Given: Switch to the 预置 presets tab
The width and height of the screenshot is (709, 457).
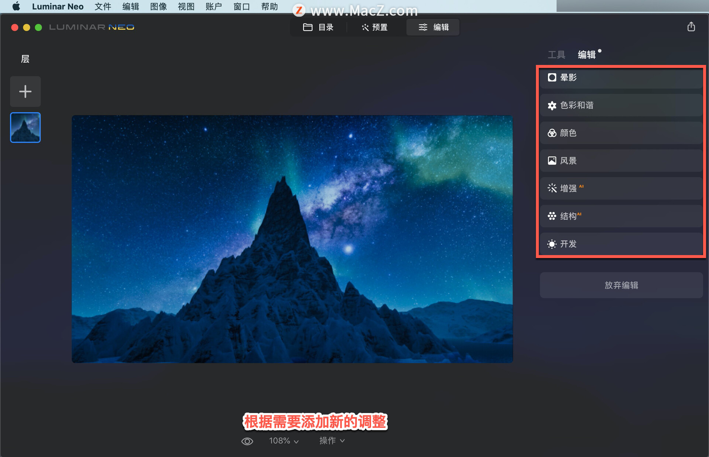Looking at the screenshot, I should 374,27.
